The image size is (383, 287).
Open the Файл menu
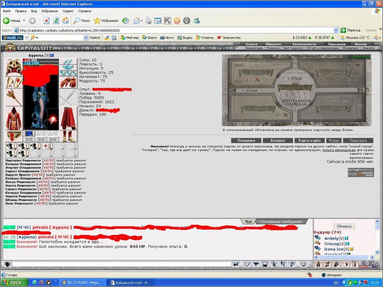pos(7,11)
